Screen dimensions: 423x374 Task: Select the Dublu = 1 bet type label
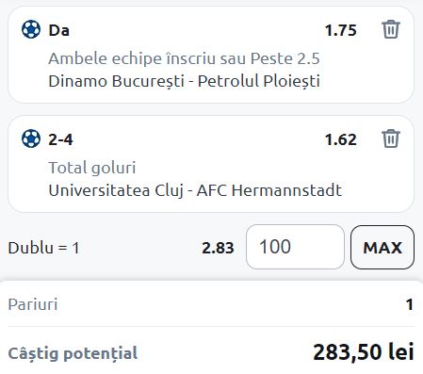(x=43, y=248)
